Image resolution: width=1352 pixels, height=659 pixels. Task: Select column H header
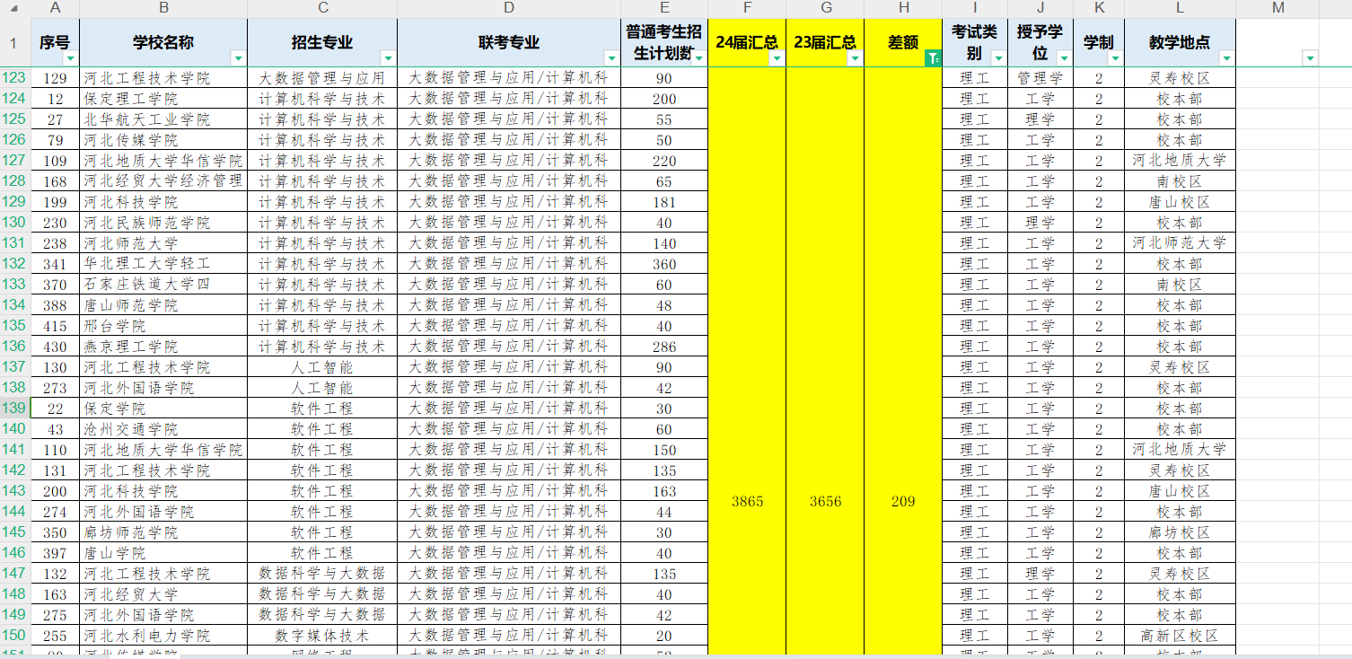click(903, 8)
